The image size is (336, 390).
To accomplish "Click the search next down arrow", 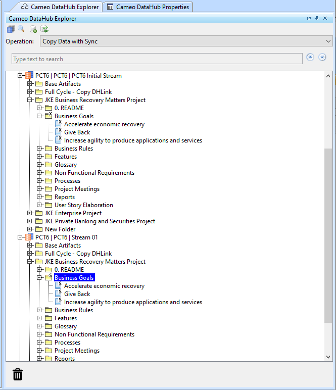I will (322, 58).
